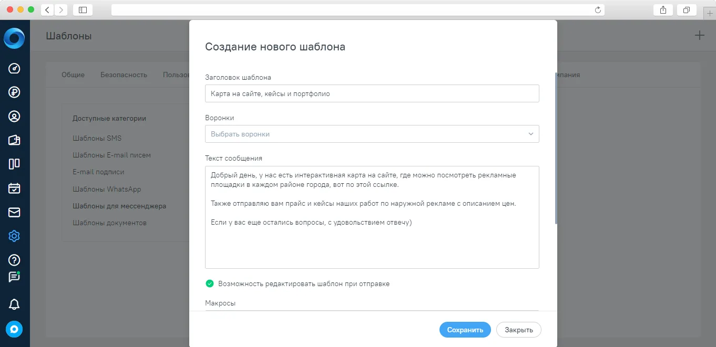
Task: Switch to the Общие tab
Action: pyautogui.click(x=73, y=75)
